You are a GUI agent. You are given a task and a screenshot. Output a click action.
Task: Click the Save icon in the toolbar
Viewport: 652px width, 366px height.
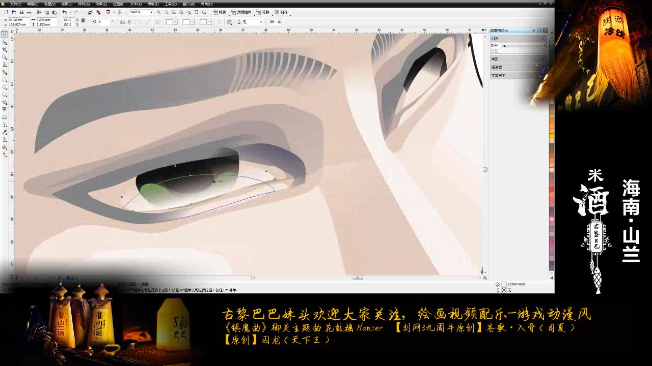pos(21,12)
